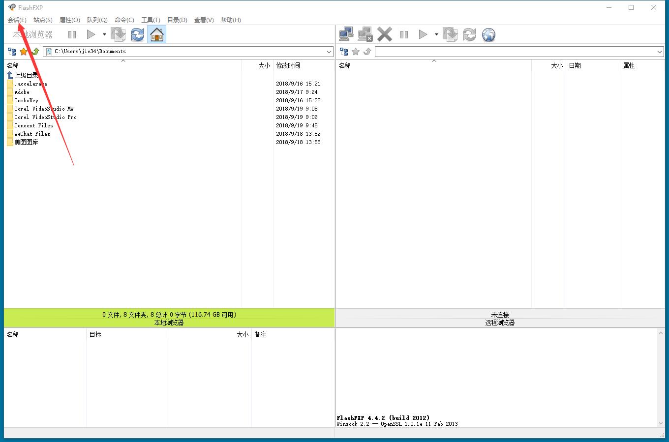Open the 查看(V) menu
This screenshot has height=442, width=669.
[204, 20]
